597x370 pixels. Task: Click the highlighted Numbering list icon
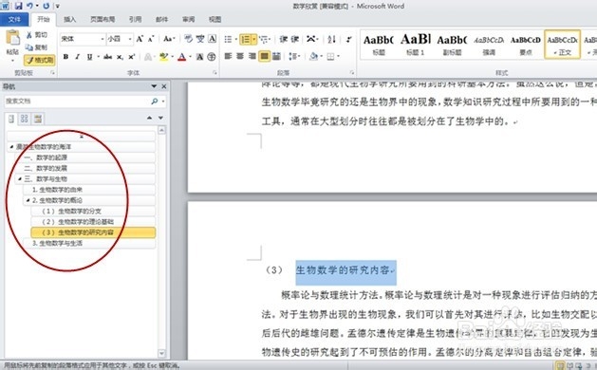[246, 39]
